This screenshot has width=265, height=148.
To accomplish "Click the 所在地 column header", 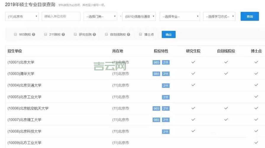I will coord(118,51).
